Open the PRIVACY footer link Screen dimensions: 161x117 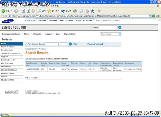pos(29,91)
